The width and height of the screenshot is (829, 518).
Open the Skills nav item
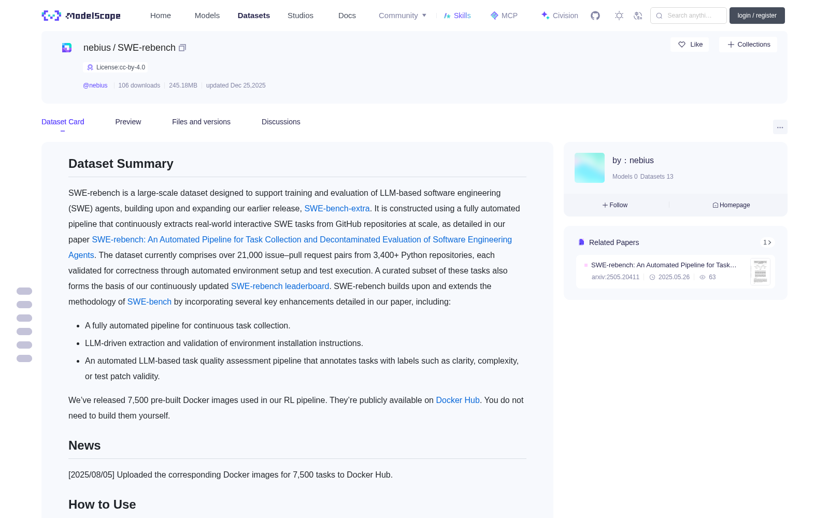pyautogui.click(x=458, y=16)
